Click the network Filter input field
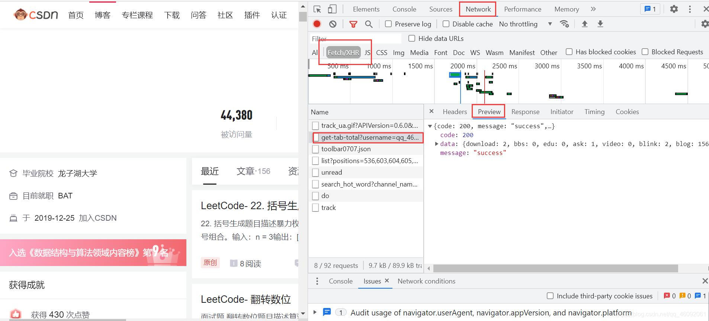Screen dimensions: 709x321 [x=355, y=39]
